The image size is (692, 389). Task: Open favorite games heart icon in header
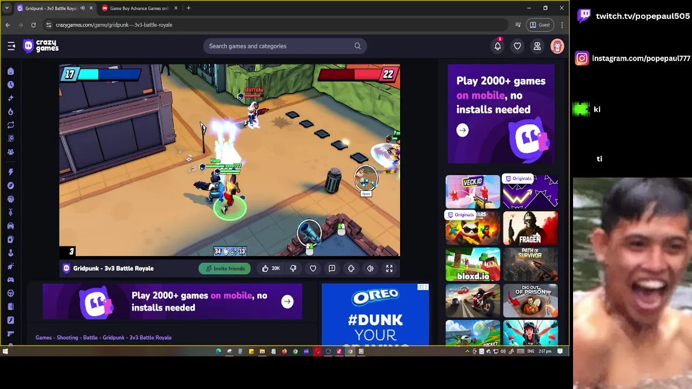point(517,46)
